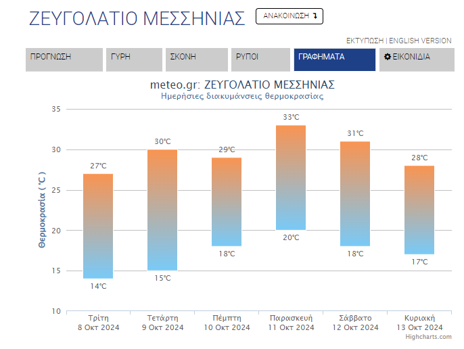Screen dimensions: 464x349
Task: Click the gear icon on the ΕΙΚΟΝΙΔΙΑ tab
Action: click(x=388, y=57)
